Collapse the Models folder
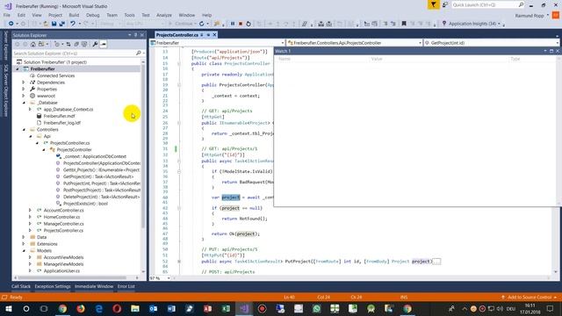The height and width of the screenshot is (316, 562). 24,250
